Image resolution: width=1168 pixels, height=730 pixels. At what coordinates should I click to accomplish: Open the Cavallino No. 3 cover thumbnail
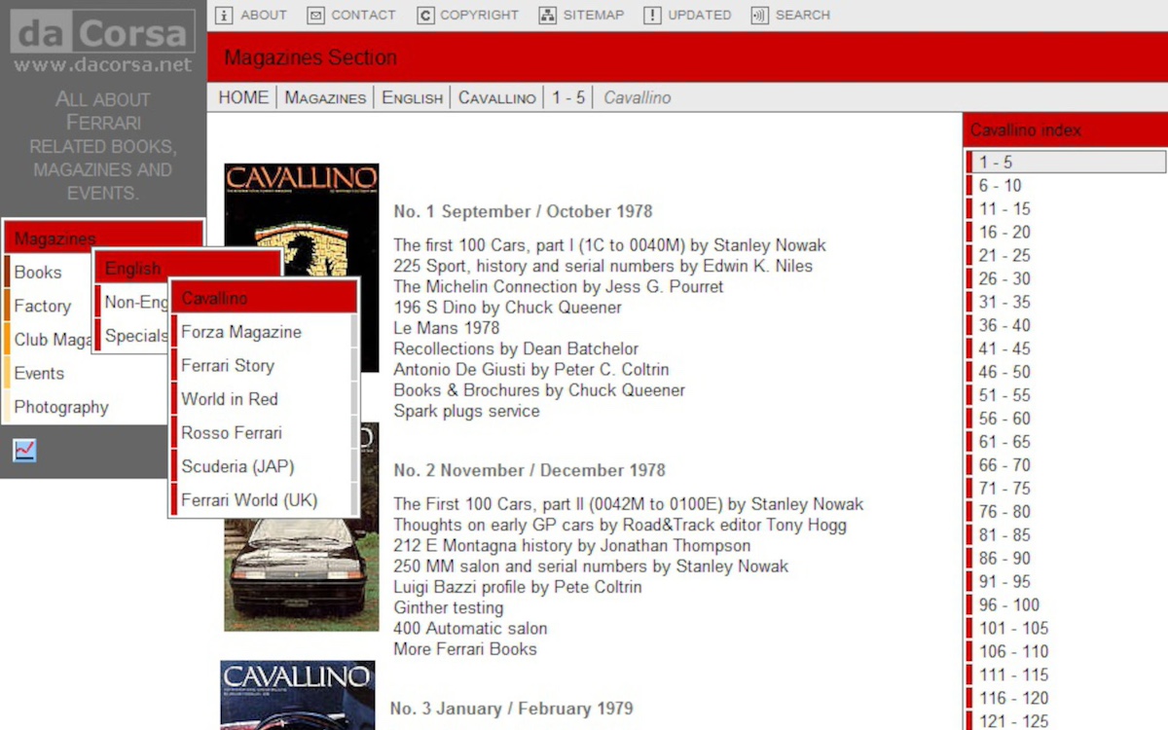click(298, 696)
